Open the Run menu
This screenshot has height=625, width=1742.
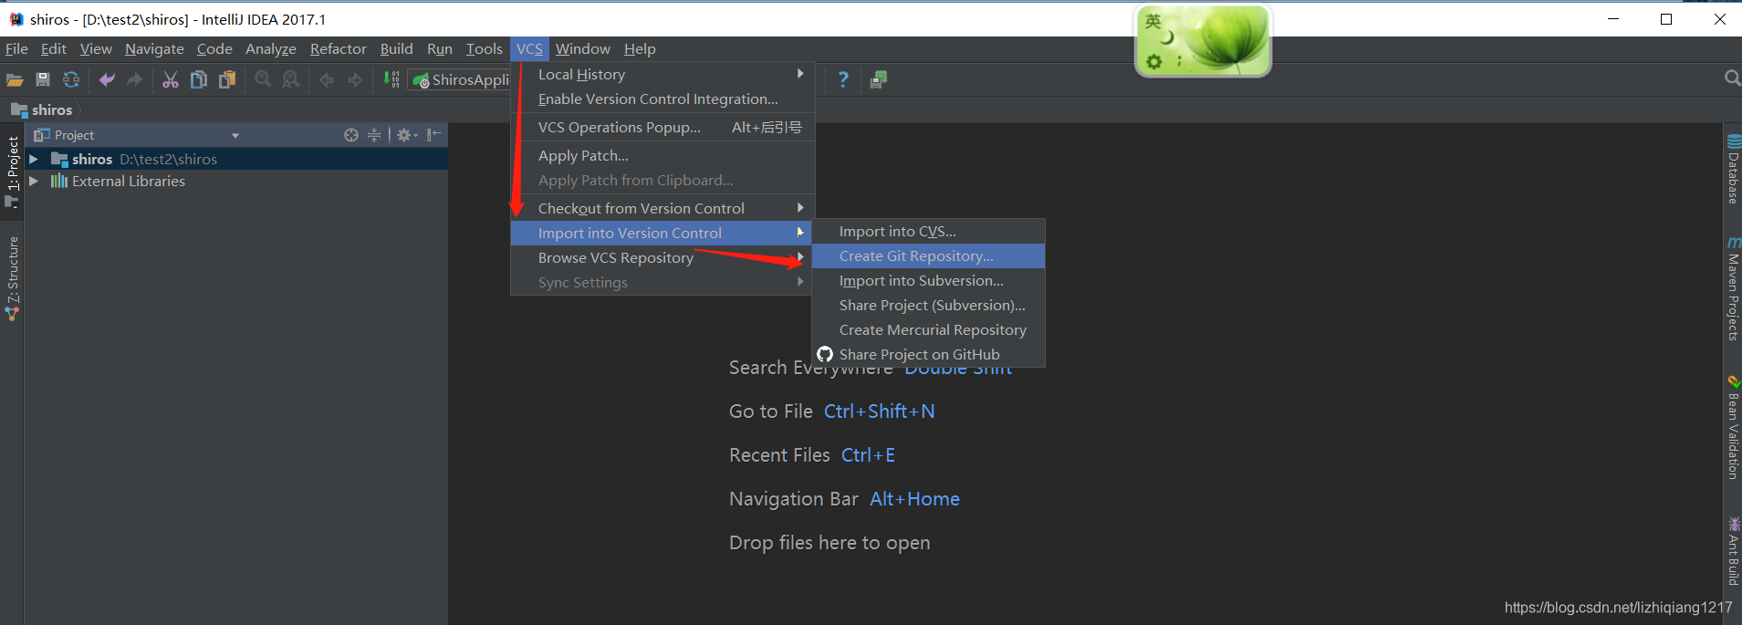(440, 48)
